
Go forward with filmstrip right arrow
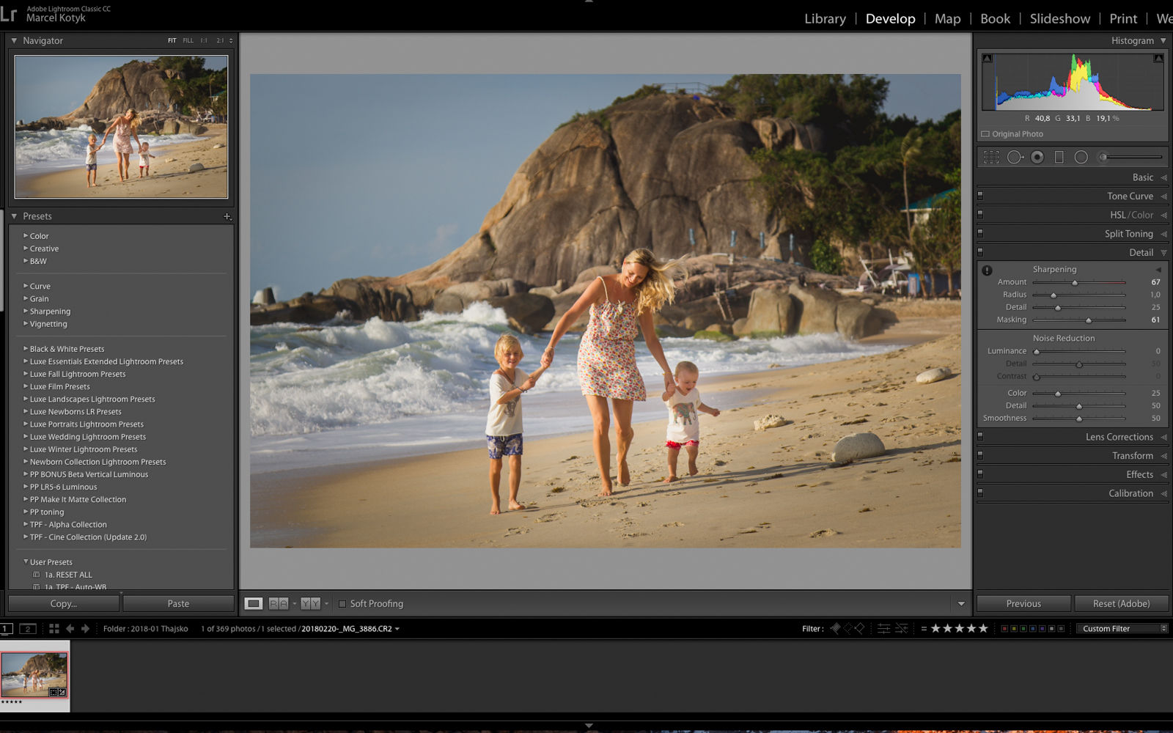pyautogui.click(x=85, y=629)
